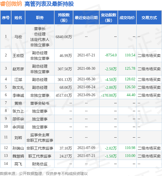Click the -8754.0 share change value

111,55
